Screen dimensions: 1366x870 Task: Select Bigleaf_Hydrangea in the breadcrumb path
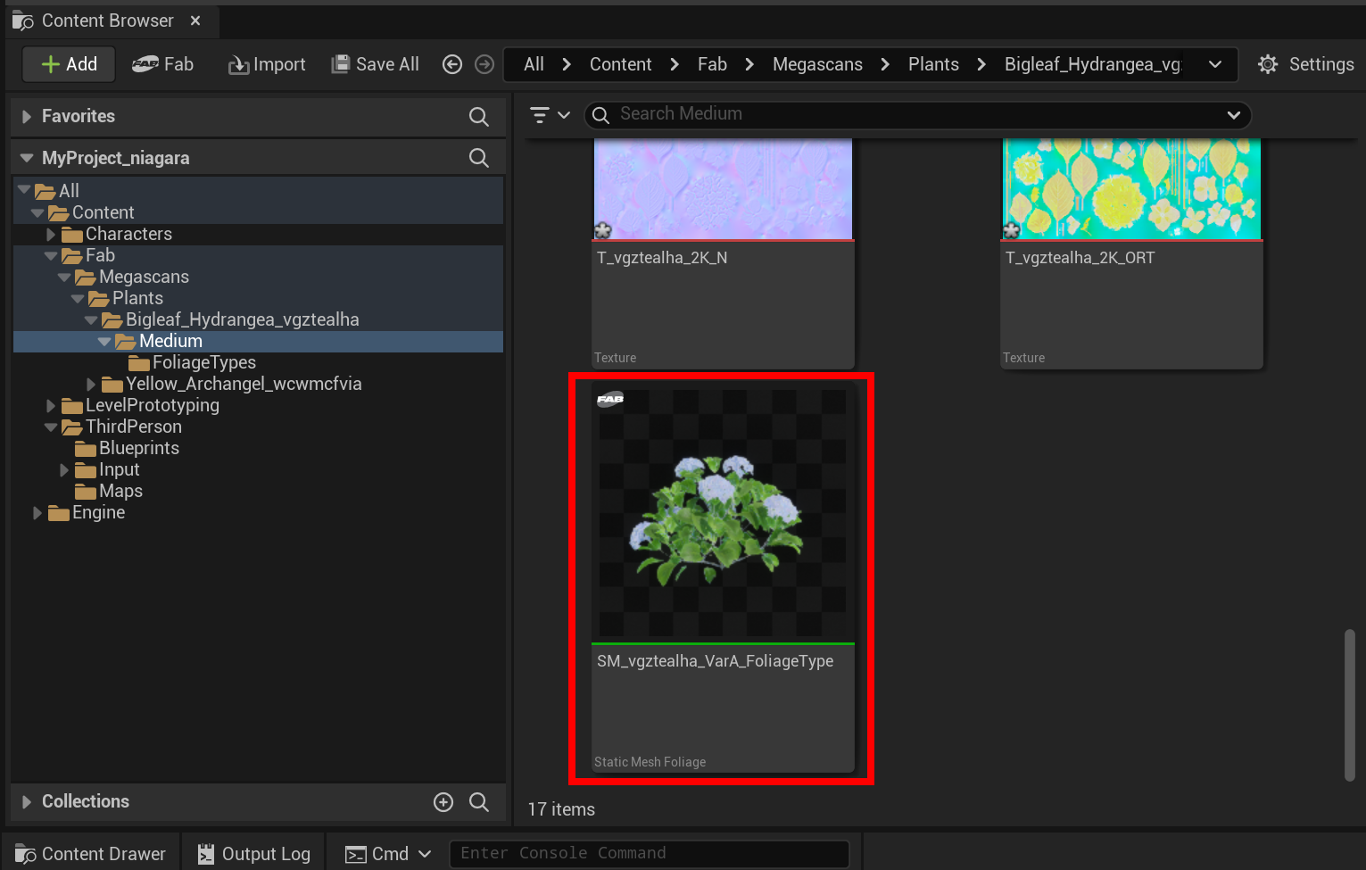pyautogui.click(x=1093, y=64)
